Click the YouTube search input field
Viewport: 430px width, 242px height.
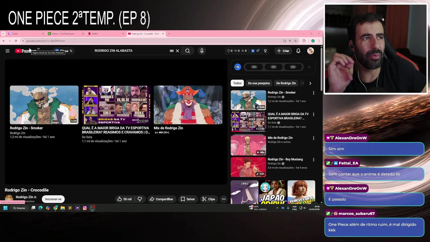[131, 51]
